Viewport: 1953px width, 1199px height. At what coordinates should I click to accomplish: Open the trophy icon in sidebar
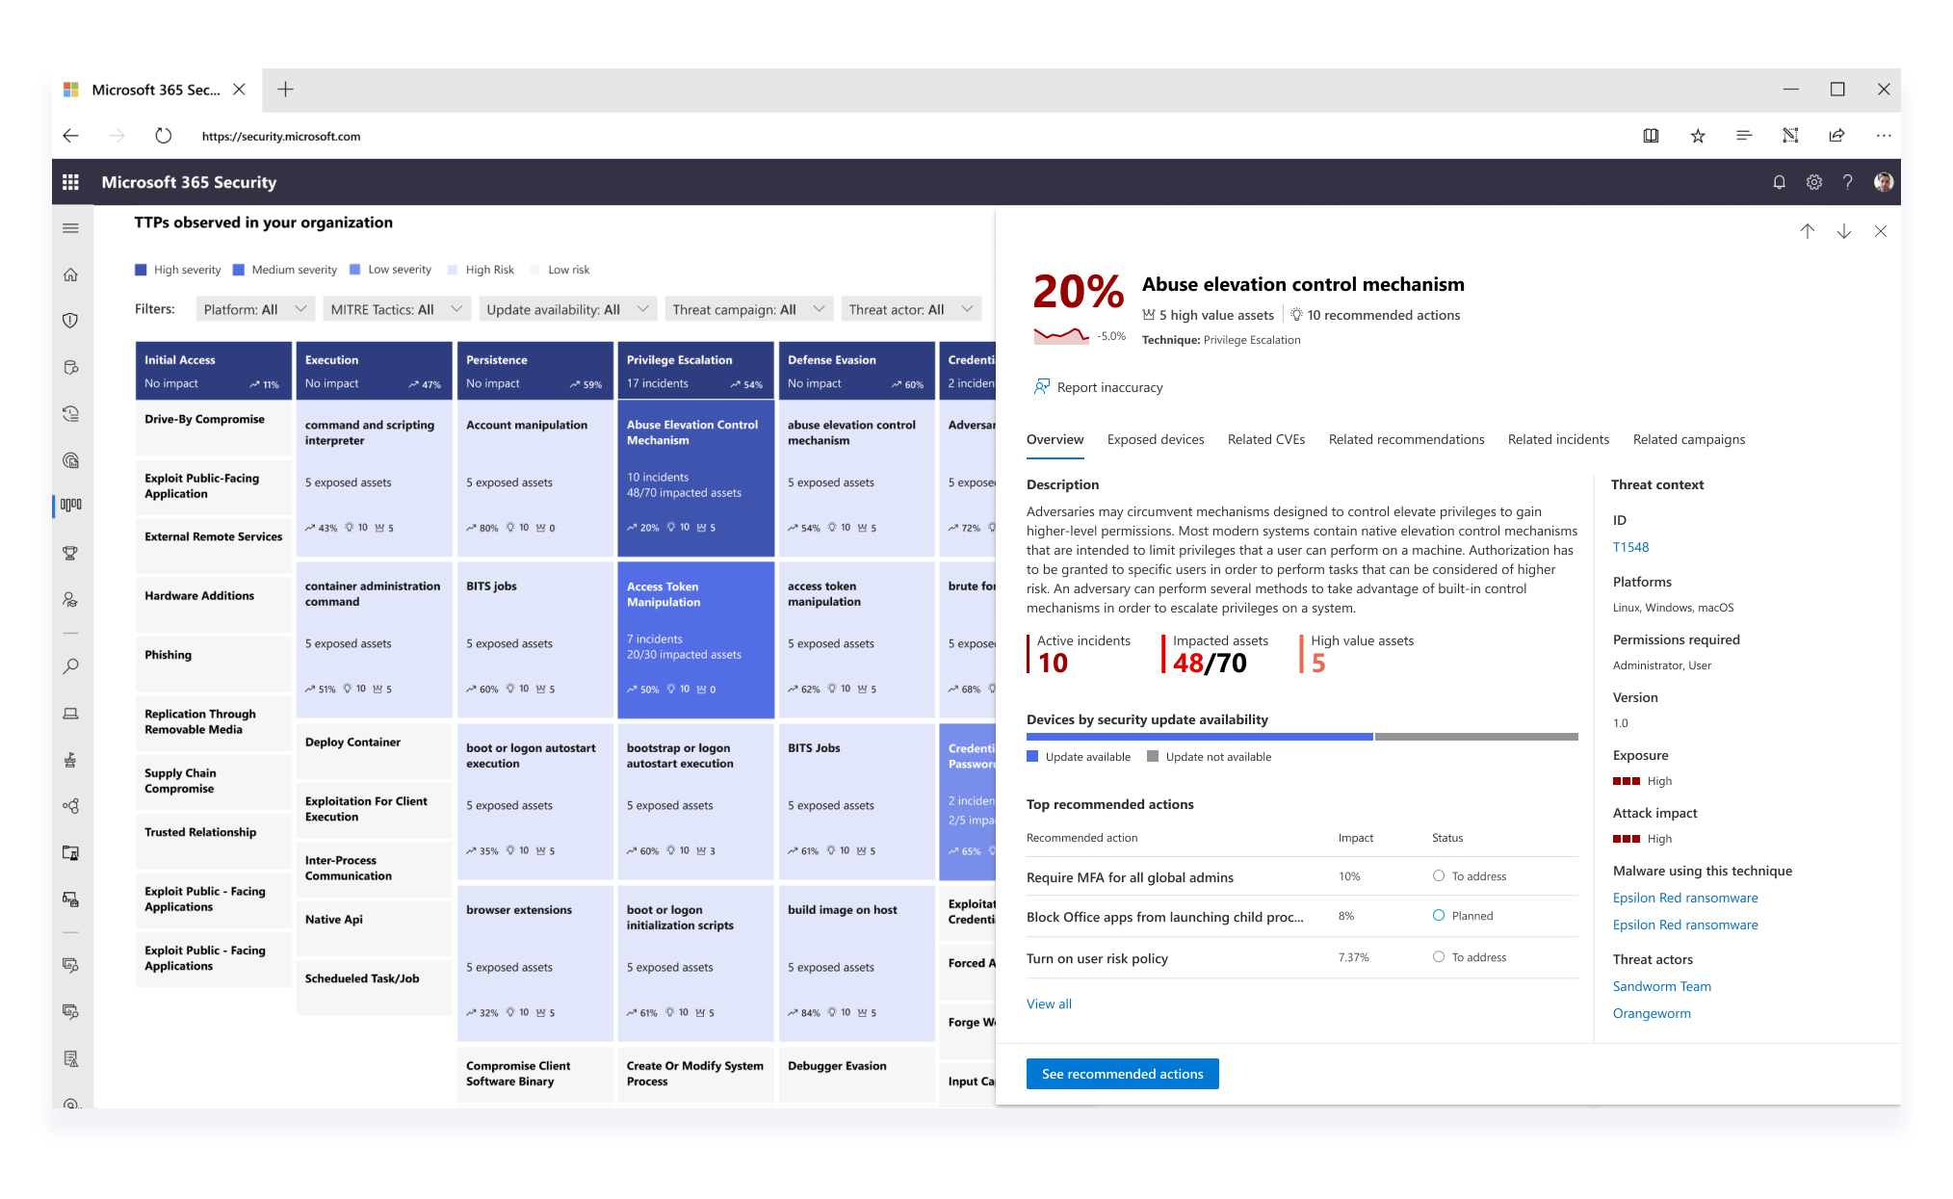coord(70,553)
